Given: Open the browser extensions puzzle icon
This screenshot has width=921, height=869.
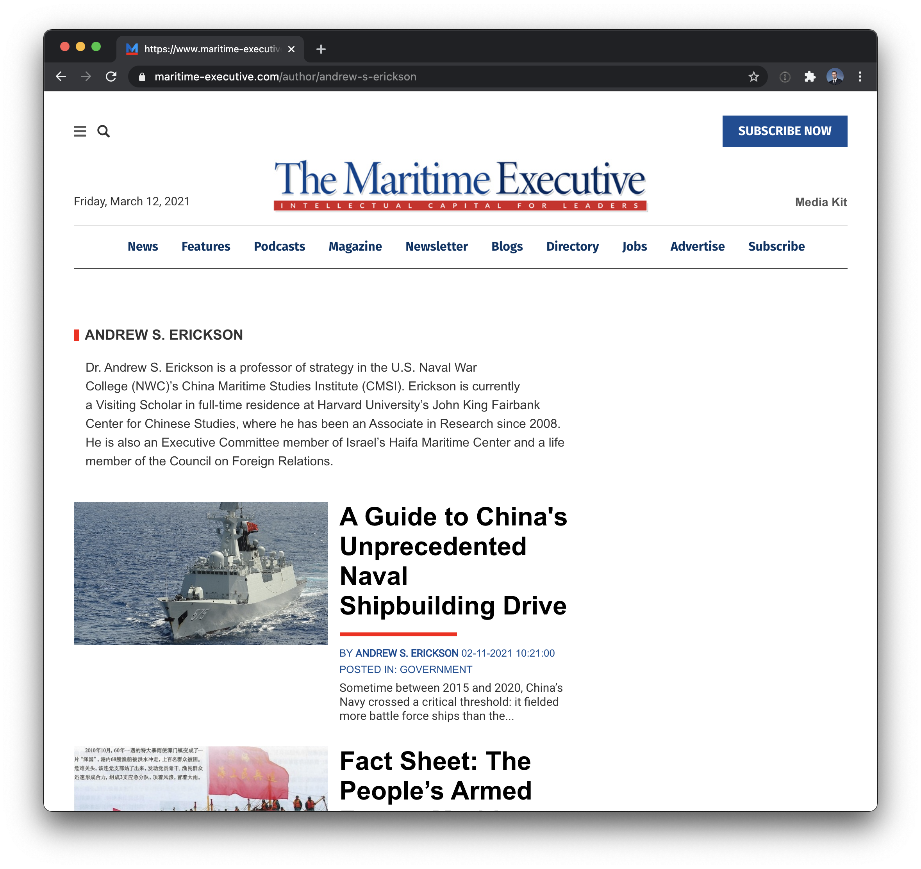Looking at the screenshot, I should pyautogui.click(x=809, y=77).
